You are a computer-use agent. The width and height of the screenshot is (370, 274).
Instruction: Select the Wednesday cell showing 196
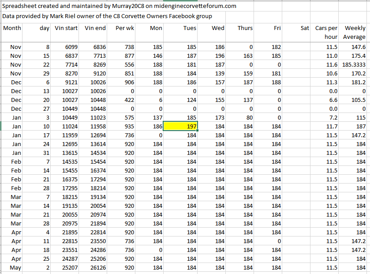pos(211,56)
